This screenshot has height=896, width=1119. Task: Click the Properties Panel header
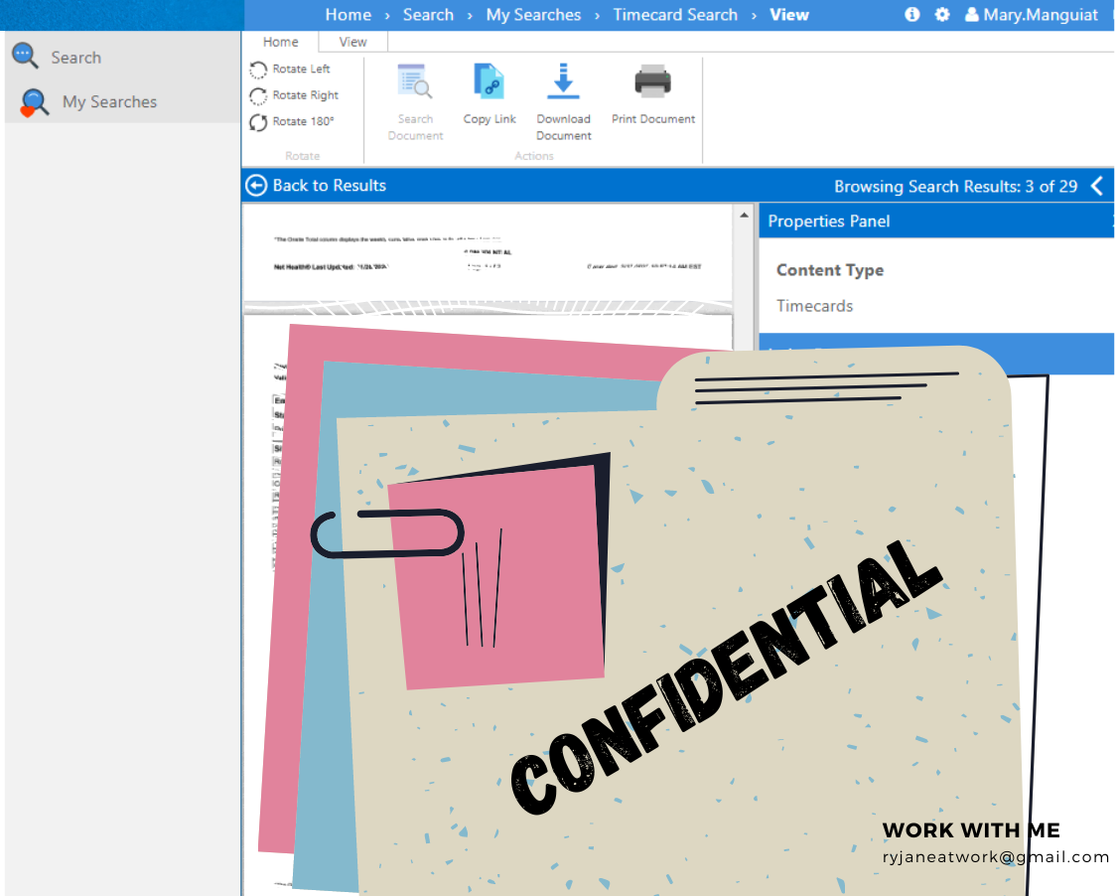pos(935,222)
